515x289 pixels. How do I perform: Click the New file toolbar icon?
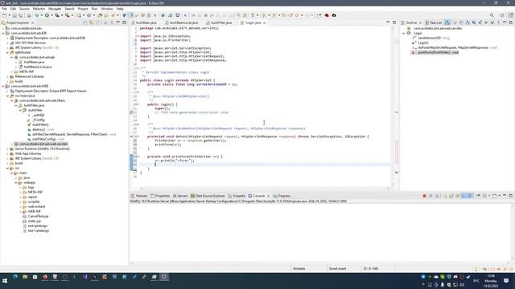coord(4,15)
